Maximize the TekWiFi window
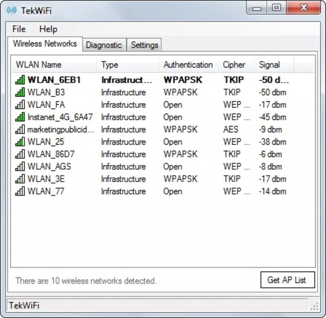 coord(277,8)
